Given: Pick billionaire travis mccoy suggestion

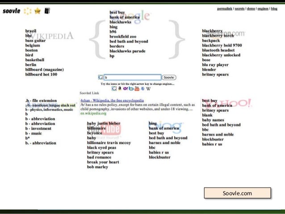Looking at the screenshot, I should [x=109, y=143].
